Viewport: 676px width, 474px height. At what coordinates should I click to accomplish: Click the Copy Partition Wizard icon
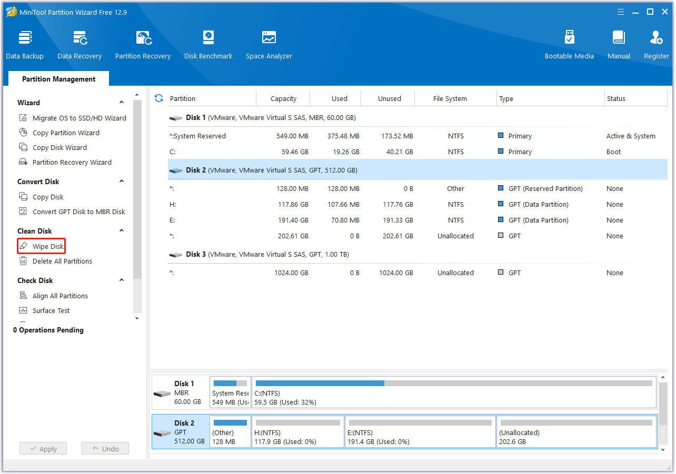click(x=23, y=133)
